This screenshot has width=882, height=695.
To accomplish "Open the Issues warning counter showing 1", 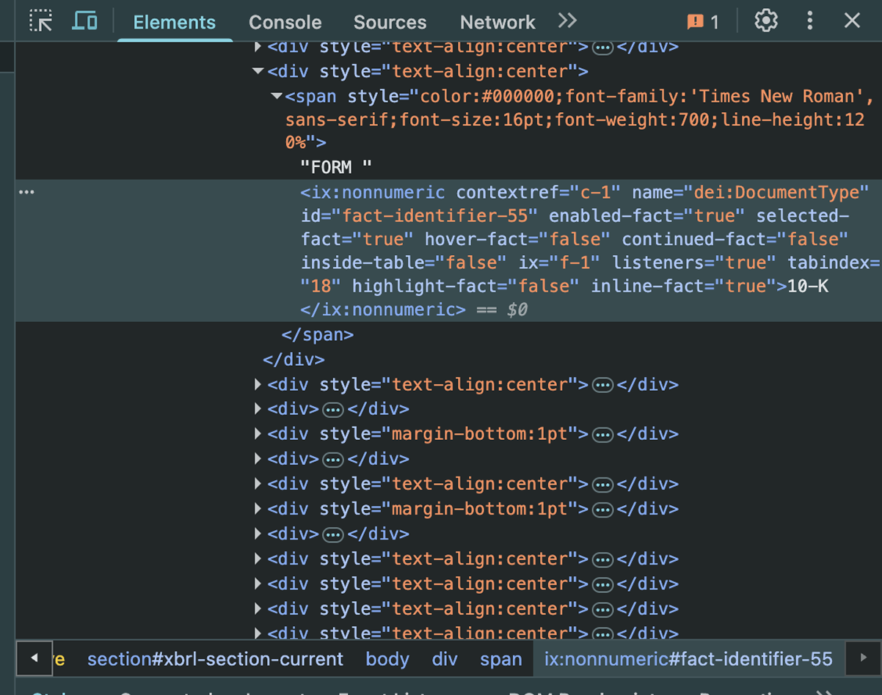I will click(702, 22).
